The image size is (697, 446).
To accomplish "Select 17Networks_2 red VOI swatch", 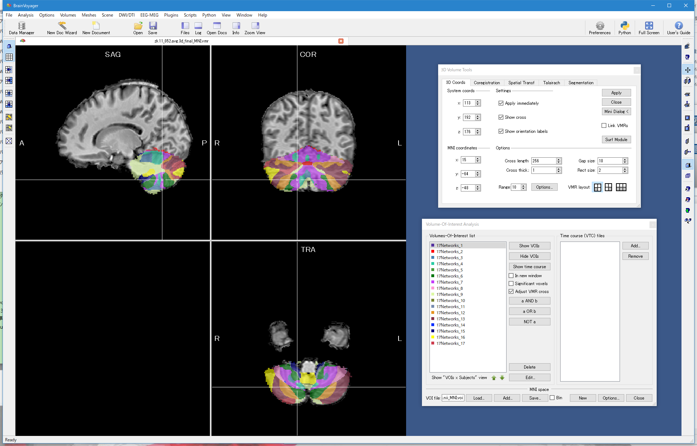I will (433, 252).
